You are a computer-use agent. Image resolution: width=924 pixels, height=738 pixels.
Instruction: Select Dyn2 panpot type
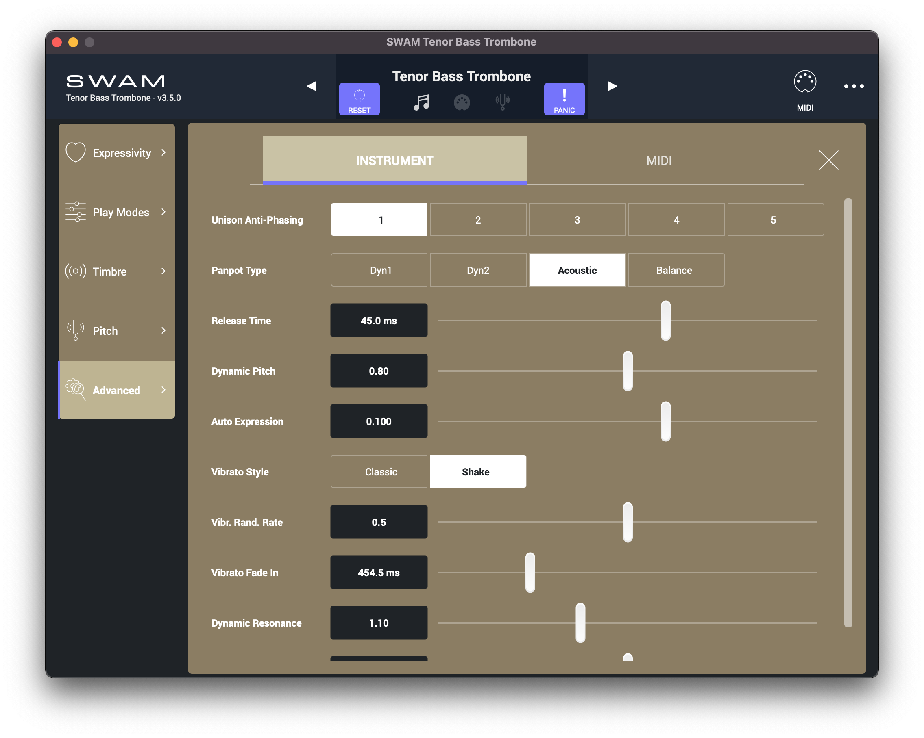coord(478,270)
